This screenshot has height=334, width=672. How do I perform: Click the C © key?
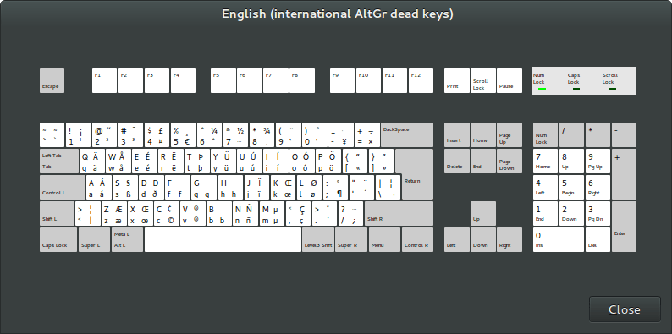click(x=167, y=213)
